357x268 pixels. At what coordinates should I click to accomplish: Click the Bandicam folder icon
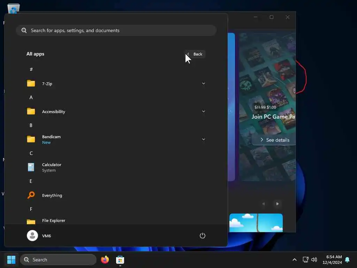31,139
